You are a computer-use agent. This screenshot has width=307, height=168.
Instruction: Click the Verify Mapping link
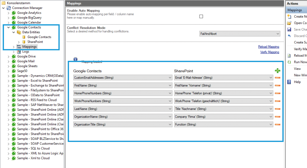(269, 52)
